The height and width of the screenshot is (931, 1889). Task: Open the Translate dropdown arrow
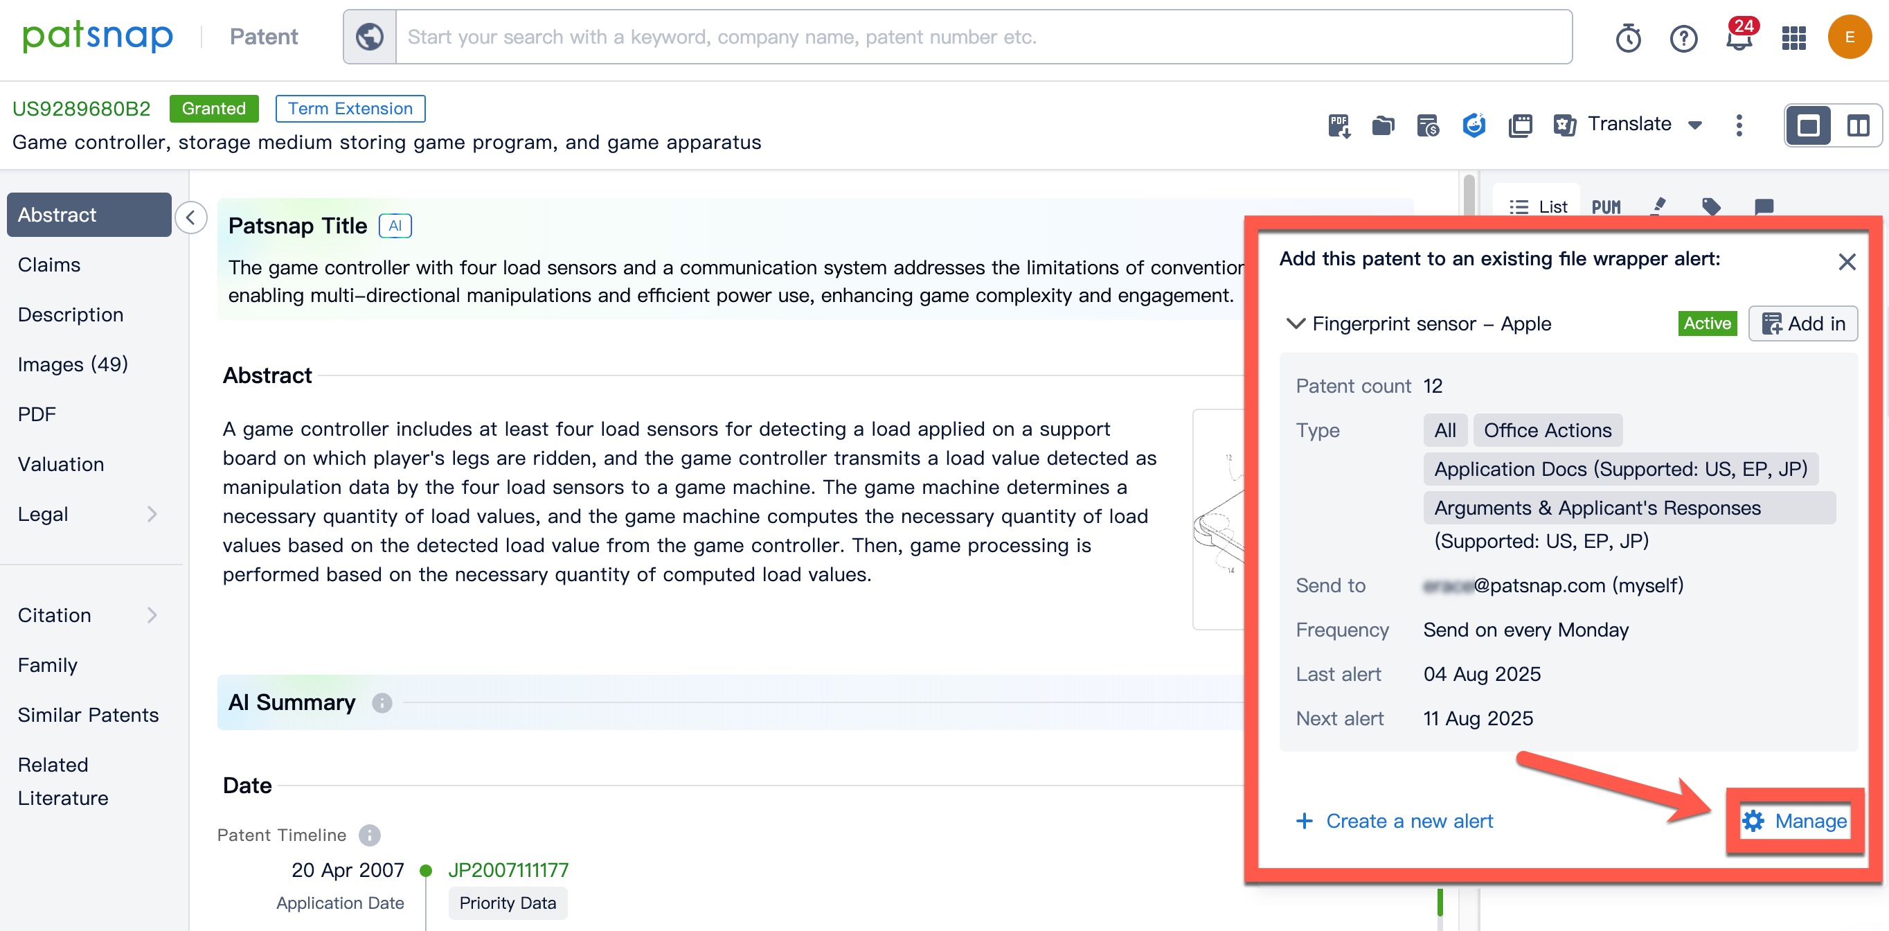1694,125
